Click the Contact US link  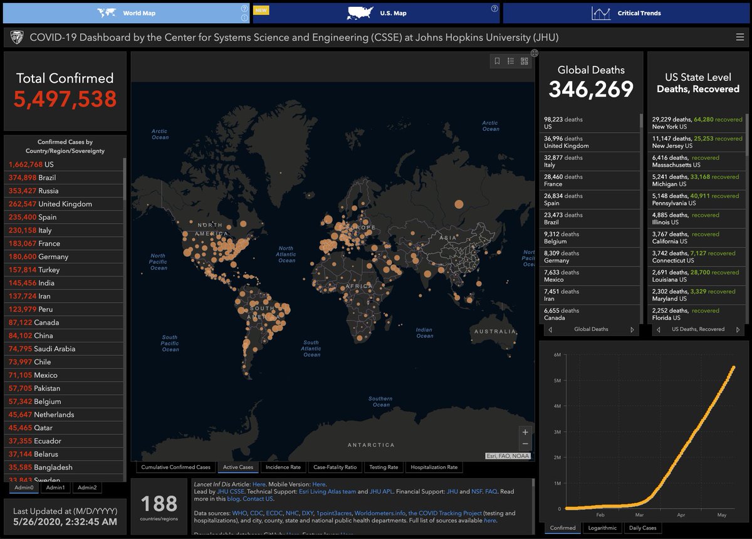pyautogui.click(x=258, y=499)
